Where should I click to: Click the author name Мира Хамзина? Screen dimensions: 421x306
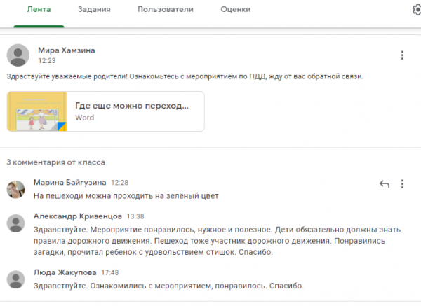66,50
